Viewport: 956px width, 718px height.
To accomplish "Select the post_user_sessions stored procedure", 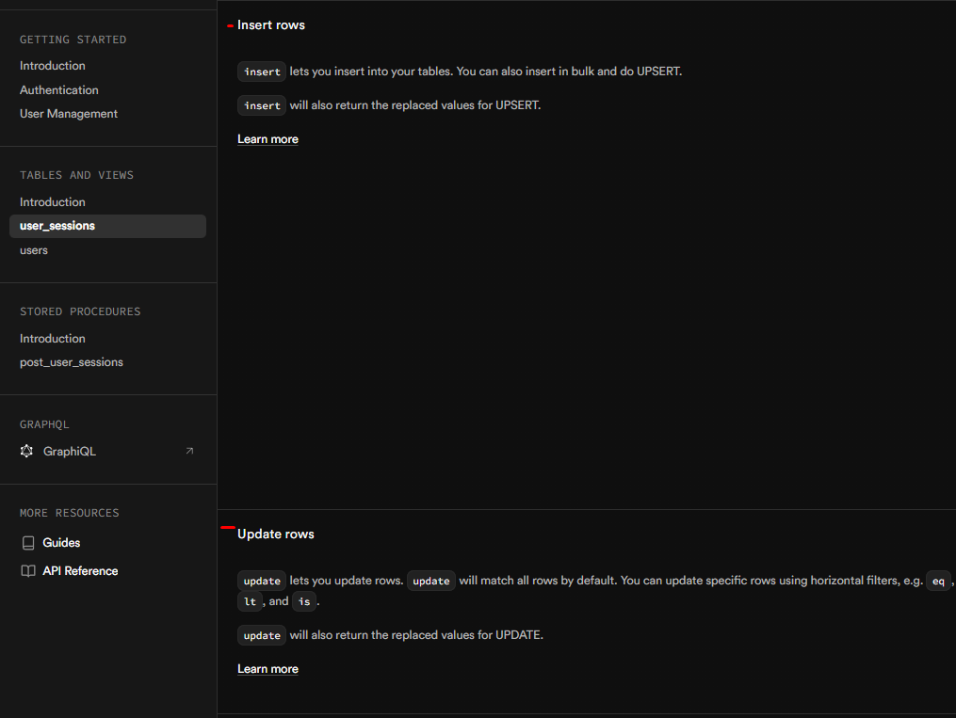I will click(72, 362).
